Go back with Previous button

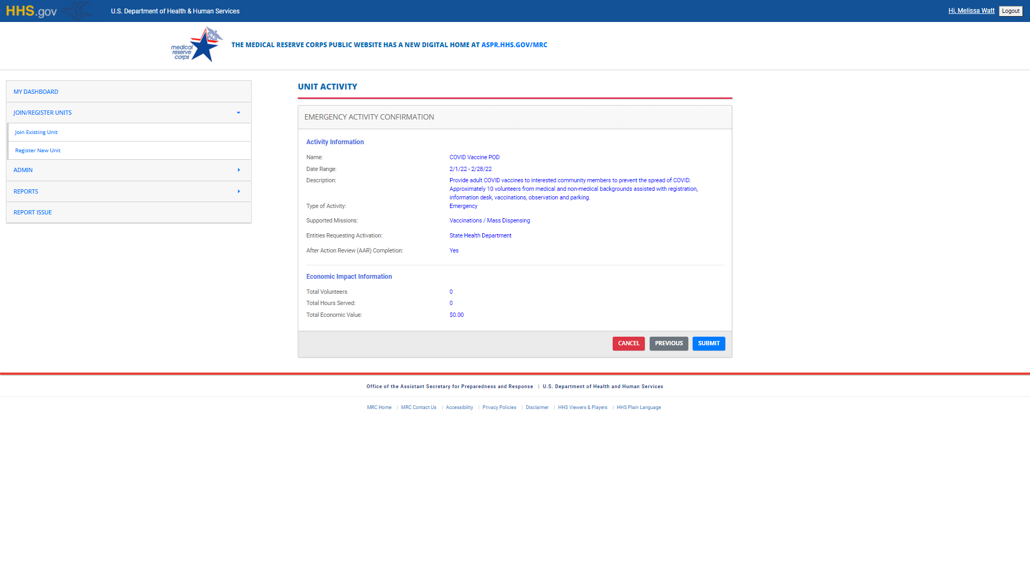pos(668,344)
